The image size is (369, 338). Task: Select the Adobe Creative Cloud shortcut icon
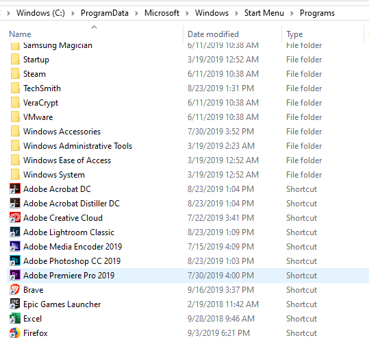coord(15,218)
